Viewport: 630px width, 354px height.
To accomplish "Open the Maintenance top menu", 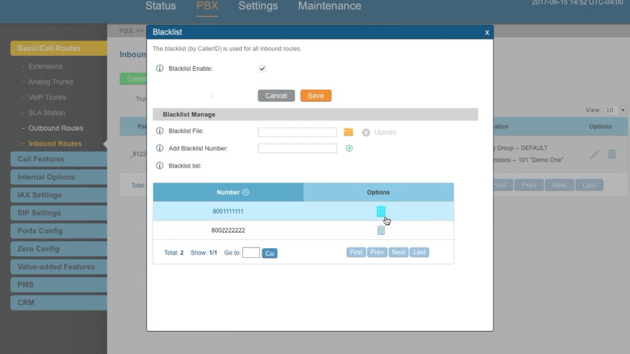I will pos(330,6).
